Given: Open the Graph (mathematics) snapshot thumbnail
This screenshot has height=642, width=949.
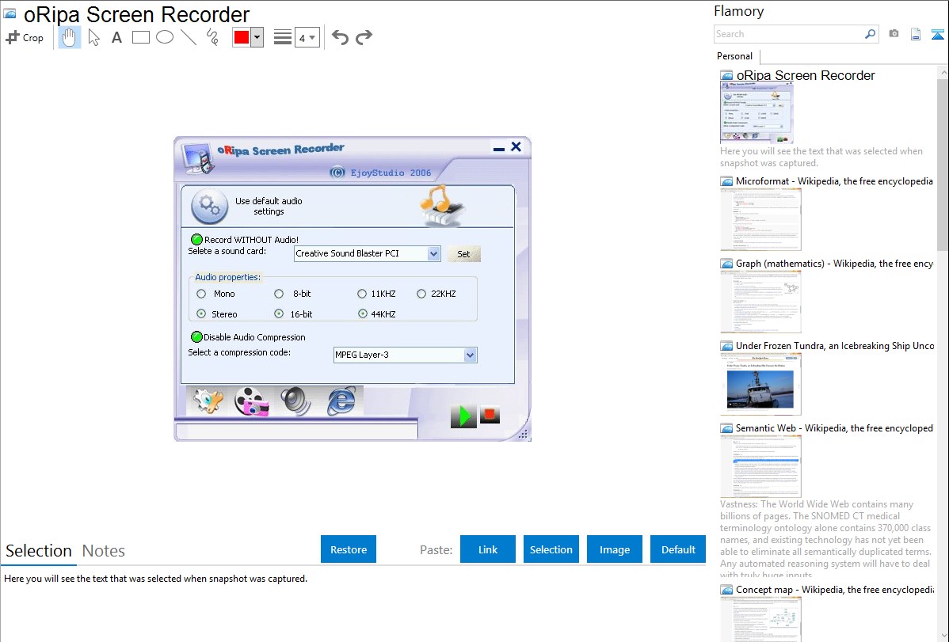Looking at the screenshot, I should tap(760, 302).
